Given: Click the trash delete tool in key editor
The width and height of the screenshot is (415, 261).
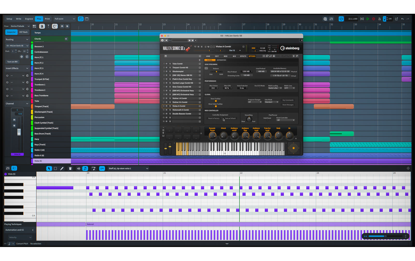Looking at the screenshot, I should click(70, 168).
